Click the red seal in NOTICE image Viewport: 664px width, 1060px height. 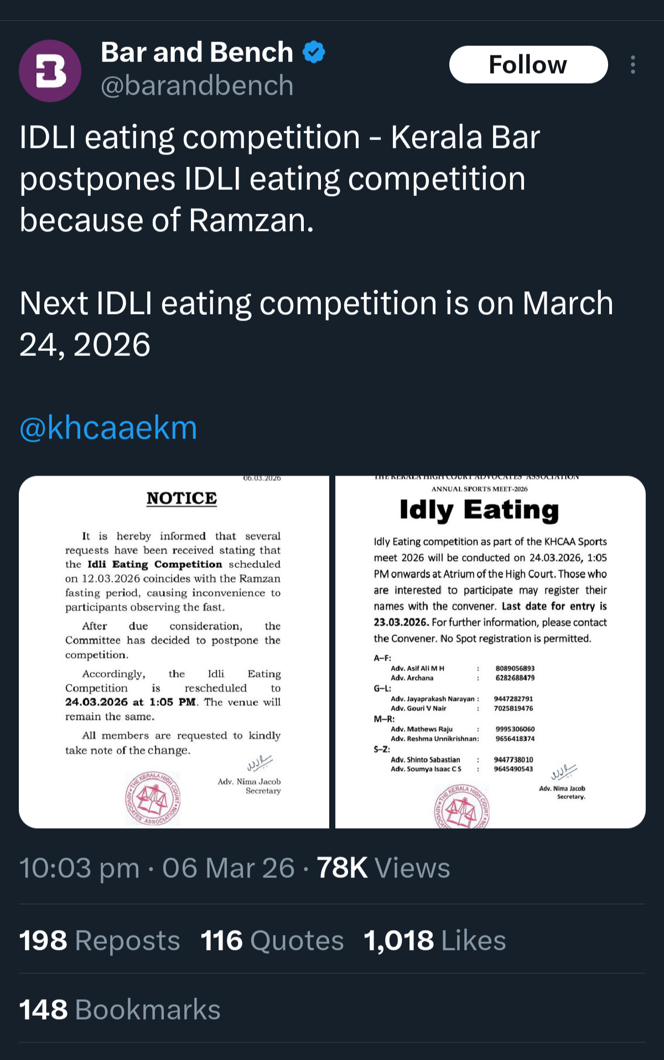pos(153,799)
